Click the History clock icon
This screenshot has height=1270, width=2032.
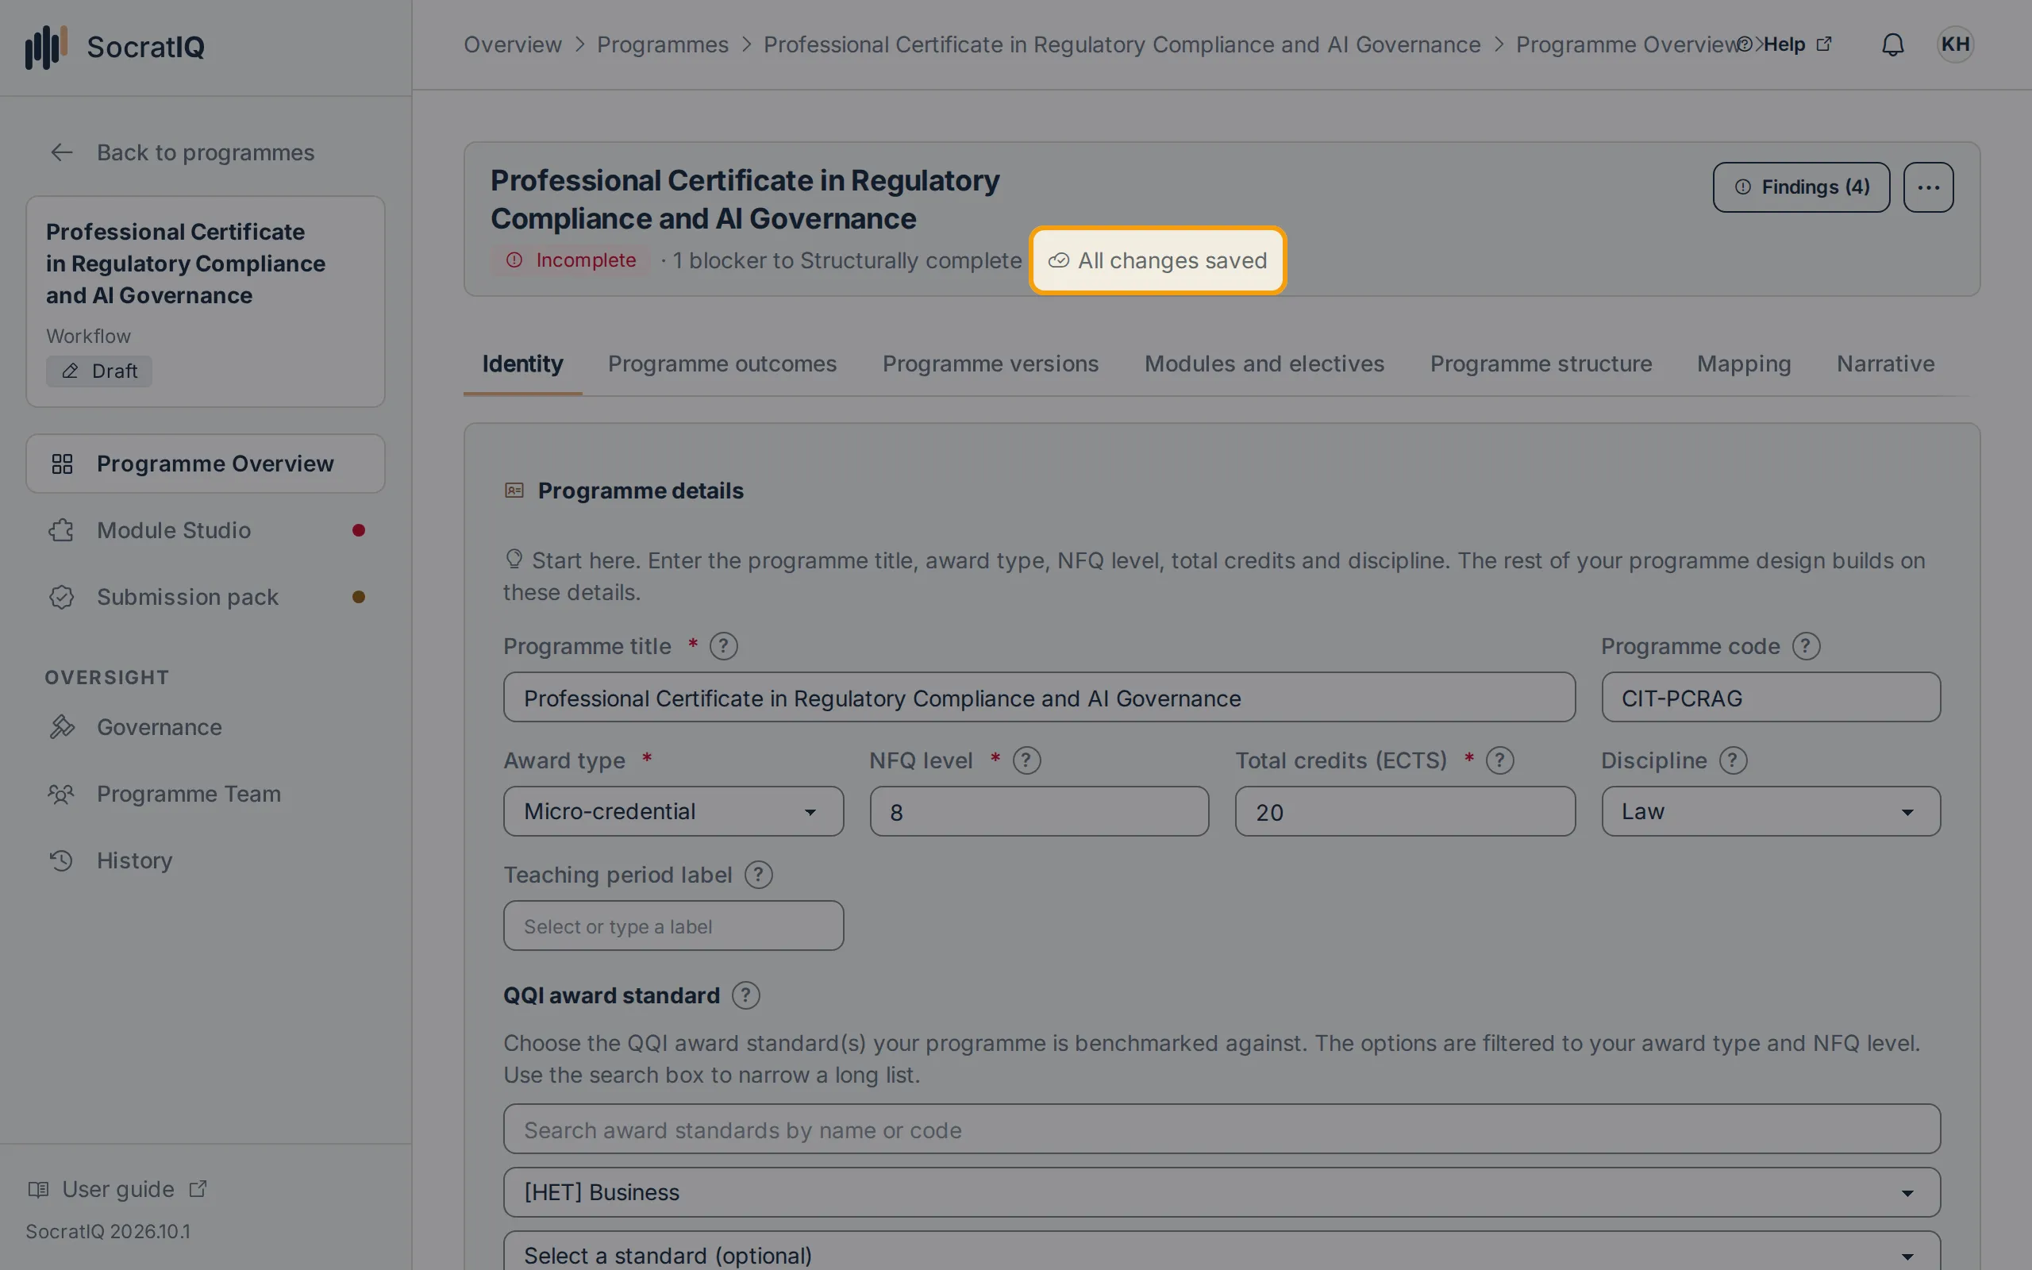[61, 860]
